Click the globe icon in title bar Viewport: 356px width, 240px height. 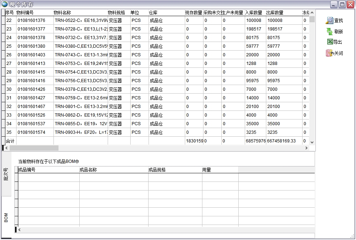5,4
